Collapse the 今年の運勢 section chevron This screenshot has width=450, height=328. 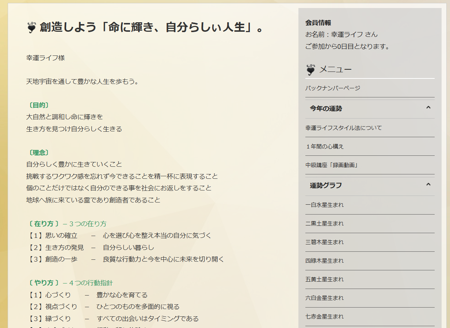point(428,108)
